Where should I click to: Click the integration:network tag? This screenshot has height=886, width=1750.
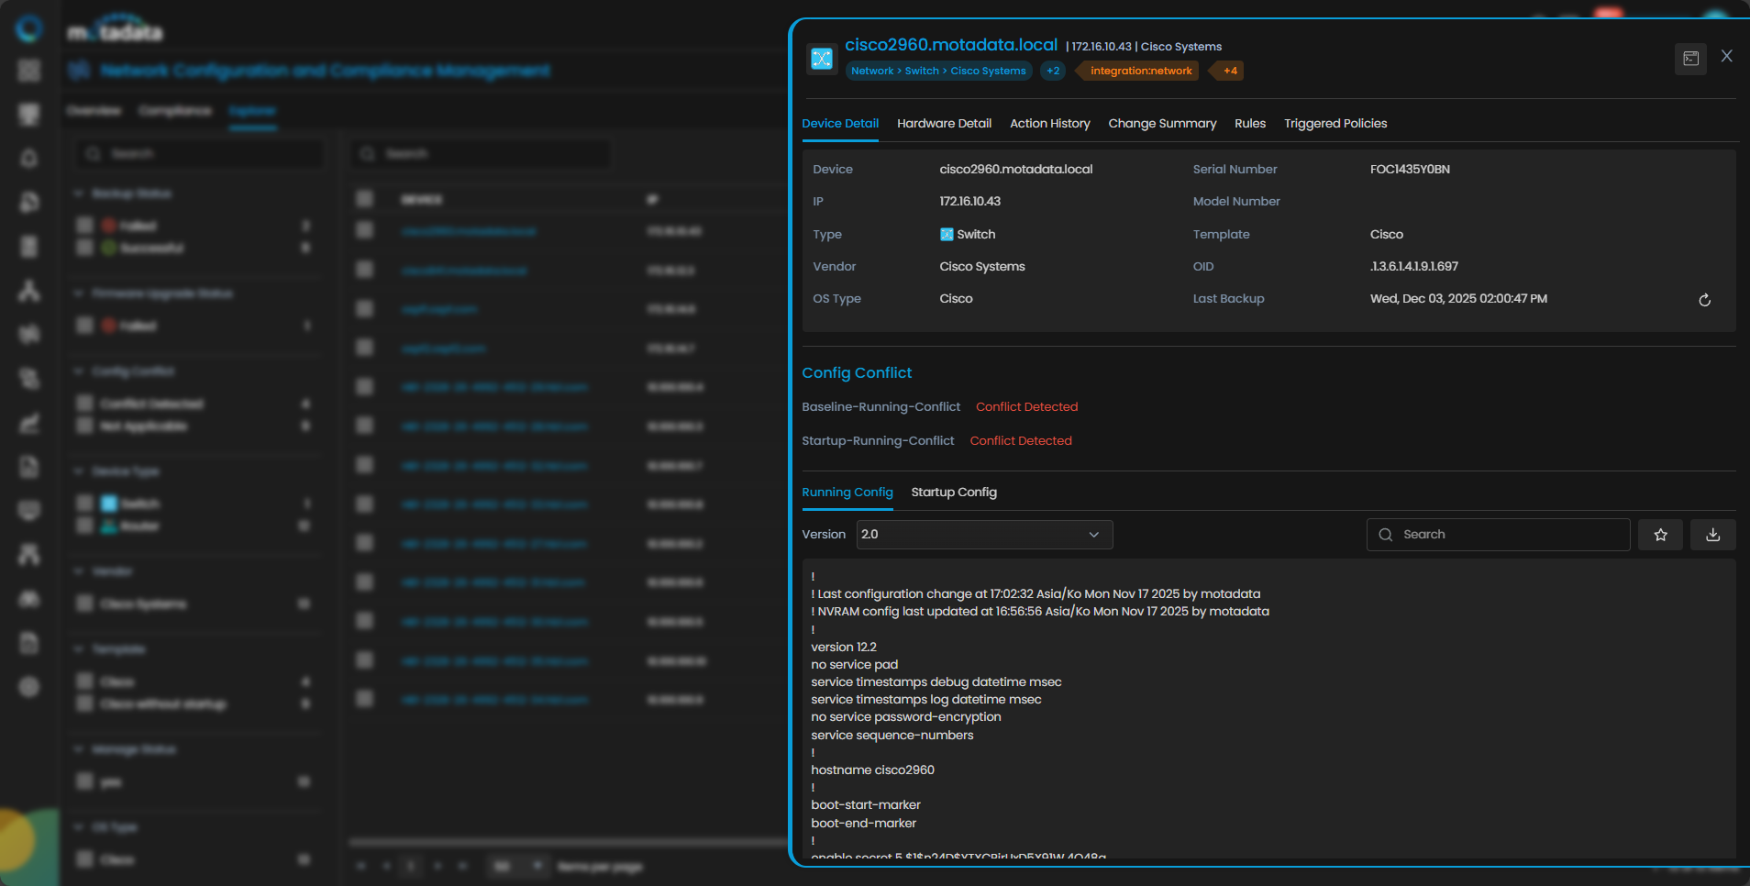tap(1140, 71)
